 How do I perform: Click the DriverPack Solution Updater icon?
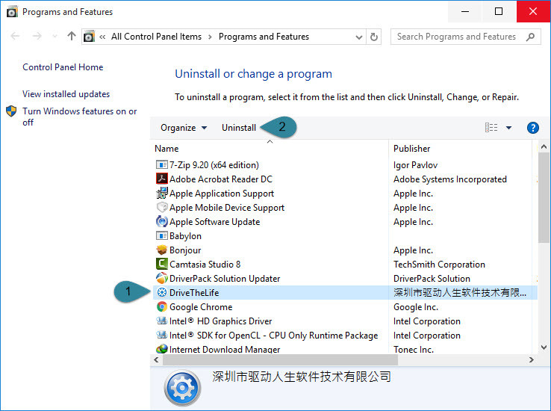pos(162,278)
